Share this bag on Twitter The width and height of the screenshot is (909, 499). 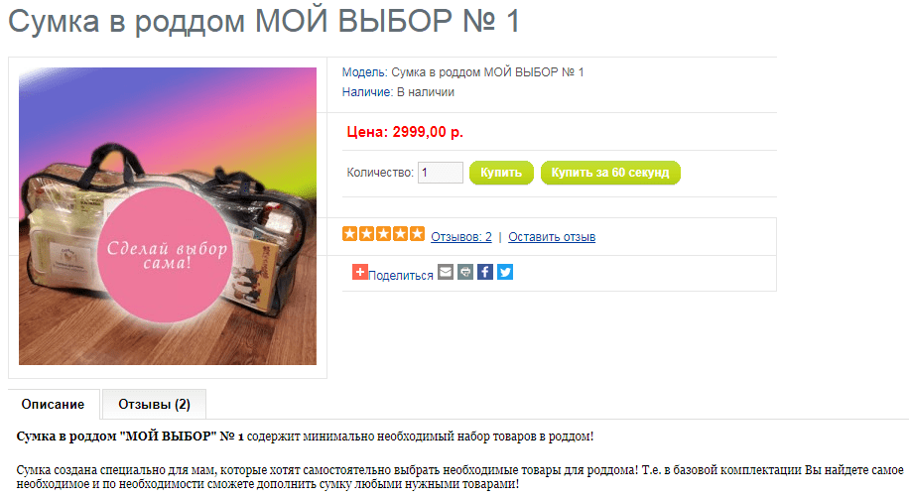pyautogui.click(x=505, y=271)
